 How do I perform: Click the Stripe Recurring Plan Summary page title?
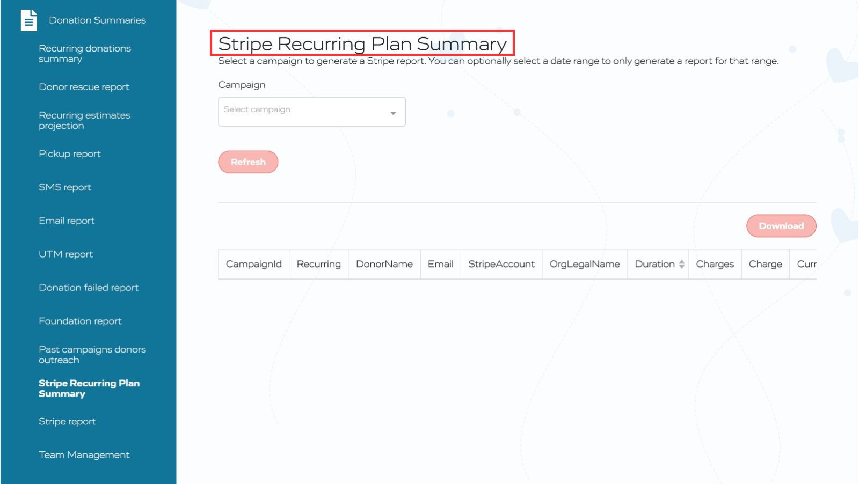362,43
